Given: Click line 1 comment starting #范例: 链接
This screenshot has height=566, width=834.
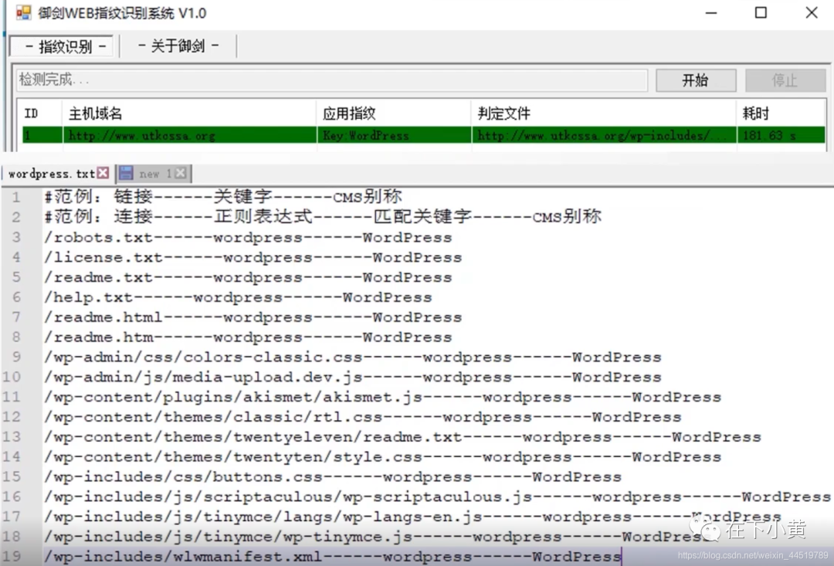Looking at the screenshot, I should click(x=223, y=198).
